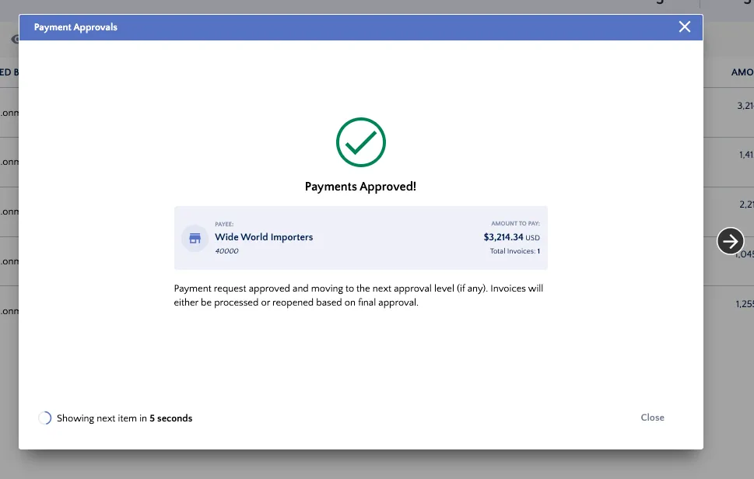Image resolution: width=754 pixels, height=479 pixels.
Task: Click the green approved checkmark icon
Action: tap(360, 142)
